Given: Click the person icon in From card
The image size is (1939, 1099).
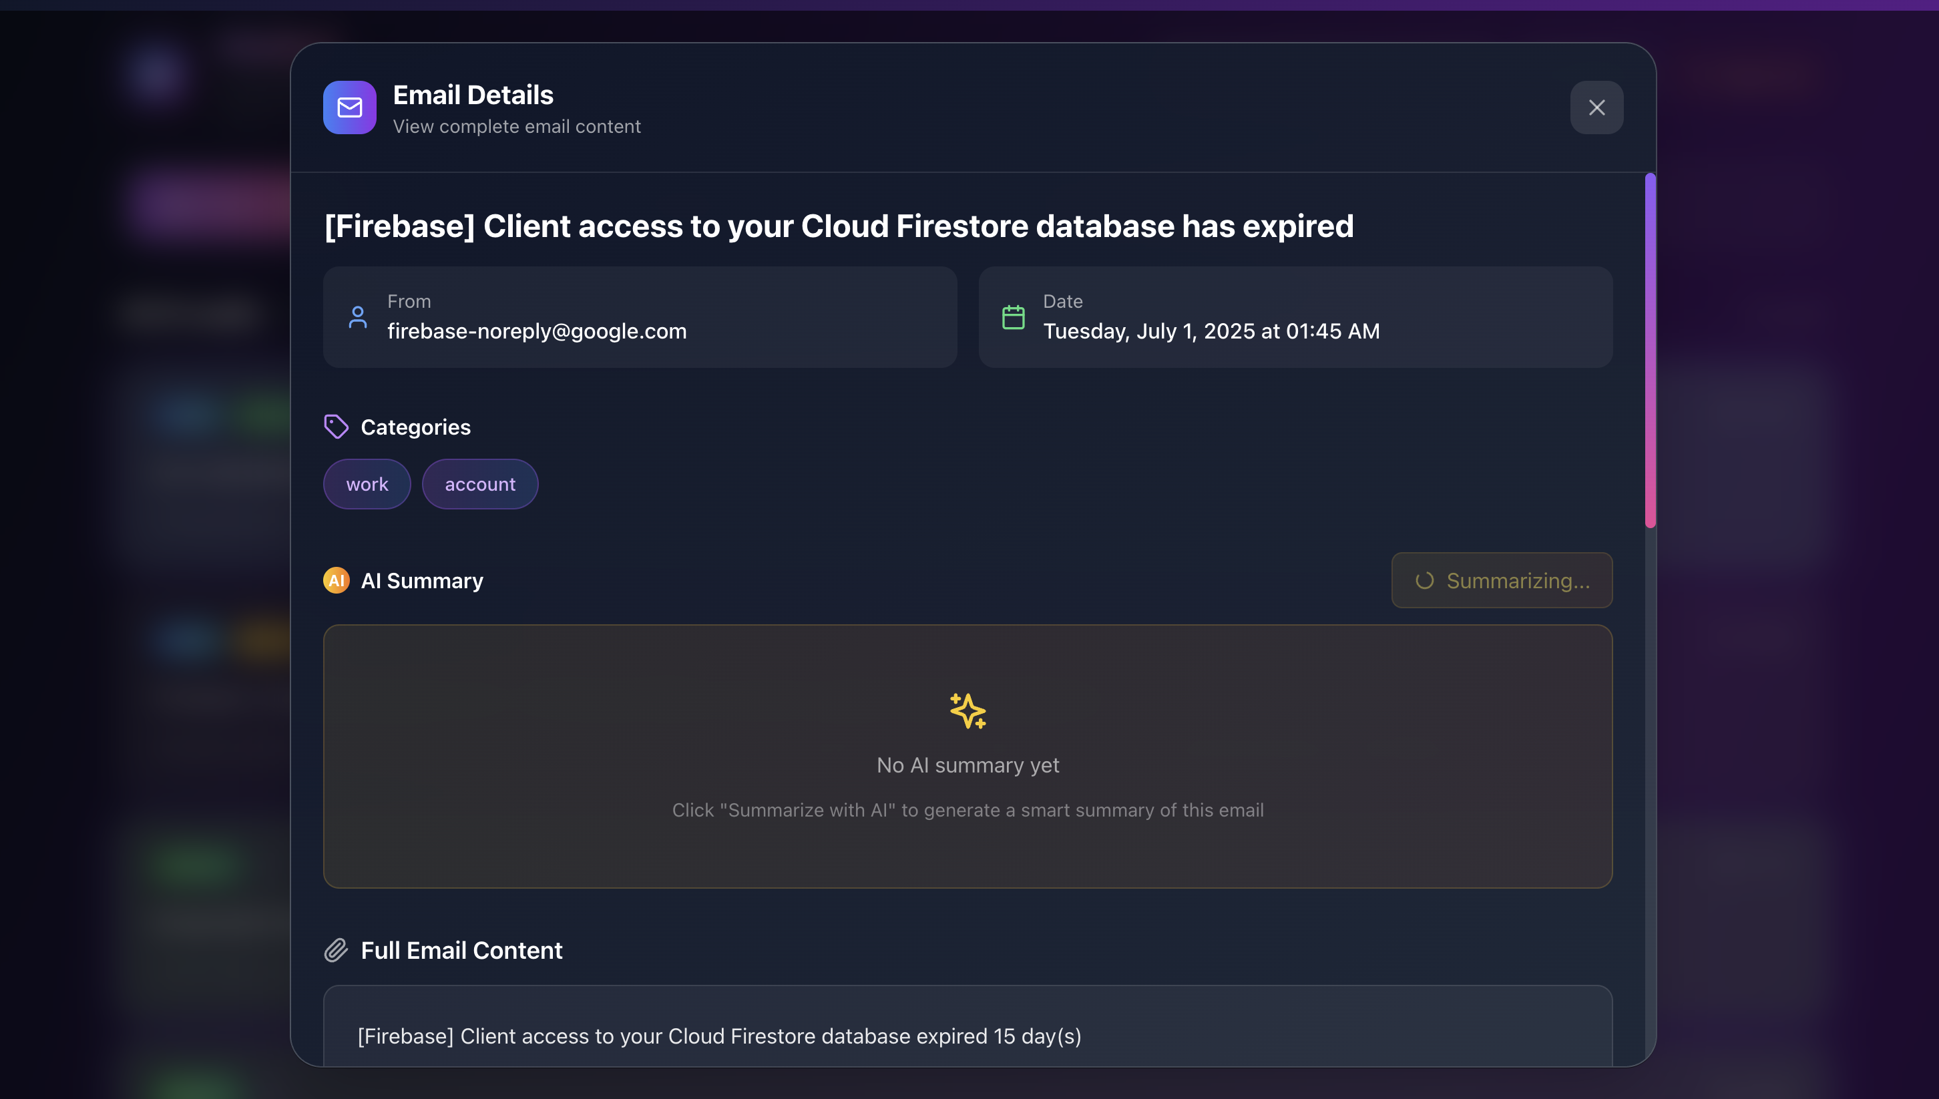Looking at the screenshot, I should coord(358,317).
